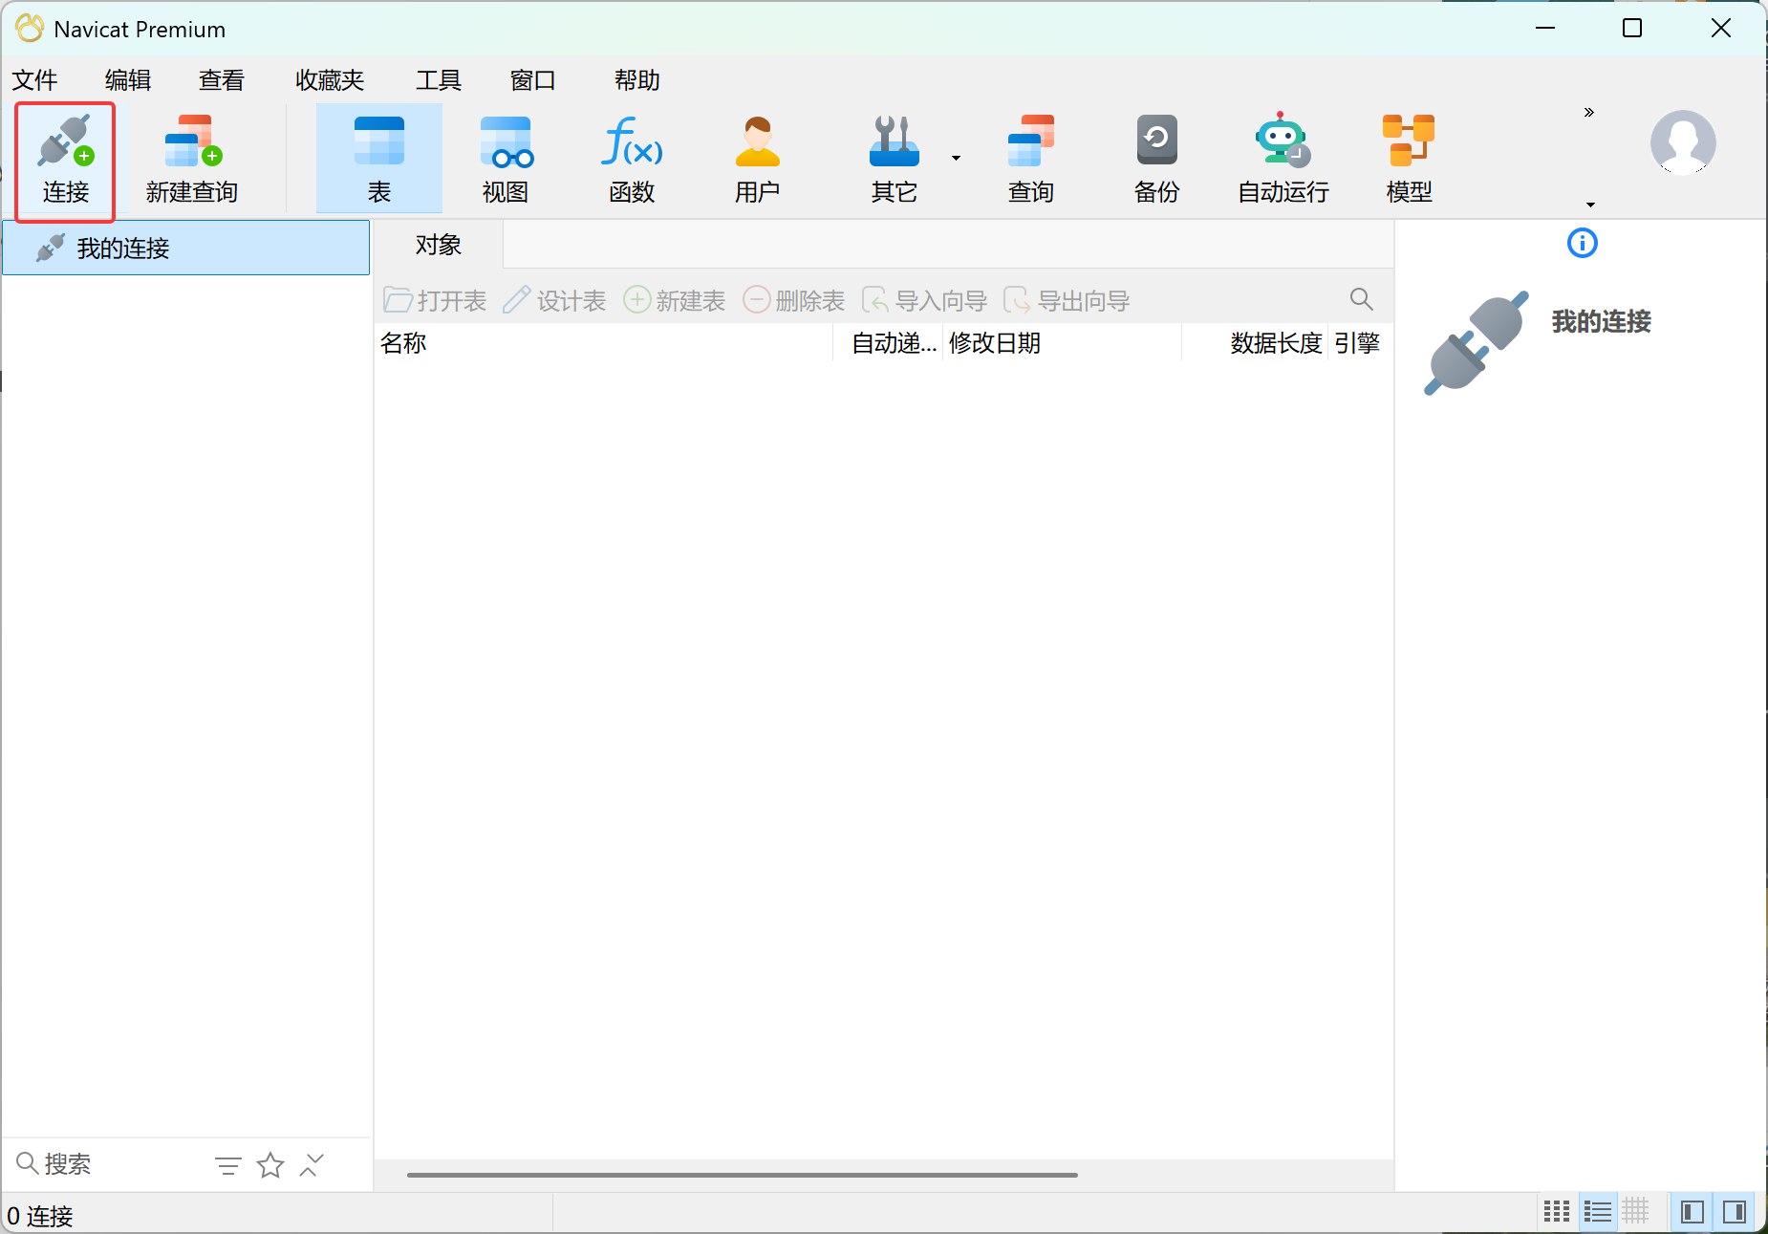The width and height of the screenshot is (1768, 1234).
Task: Switch to the 对象 tab
Action: click(x=439, y=246)
